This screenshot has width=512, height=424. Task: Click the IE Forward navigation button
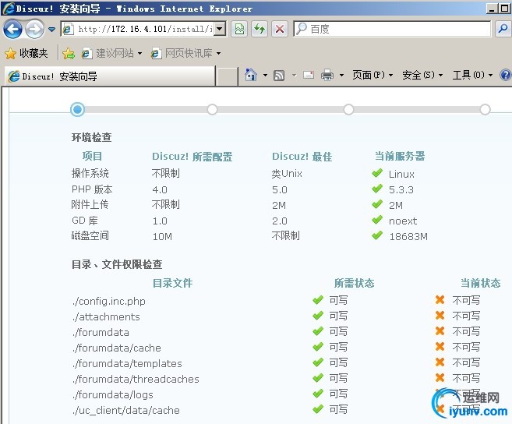pyautogui.click(x=34, y=30)
